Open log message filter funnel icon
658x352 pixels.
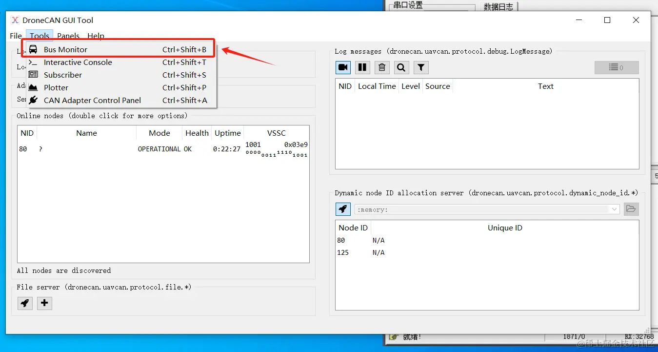click(x=421, y=67)
